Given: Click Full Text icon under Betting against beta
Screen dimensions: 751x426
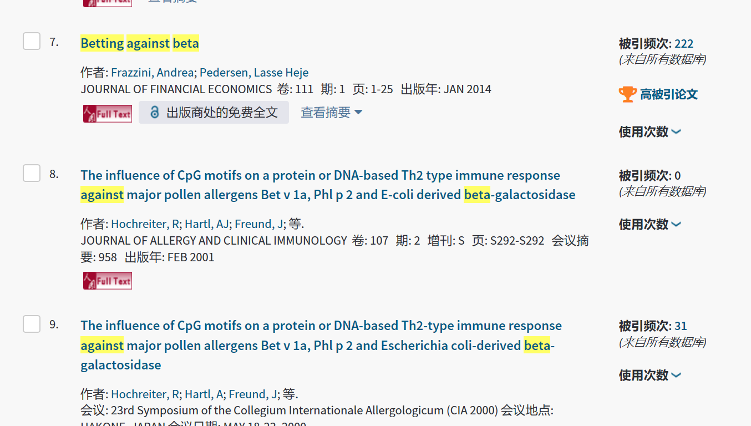Looking at the screenshot, I should click(108, 114).
